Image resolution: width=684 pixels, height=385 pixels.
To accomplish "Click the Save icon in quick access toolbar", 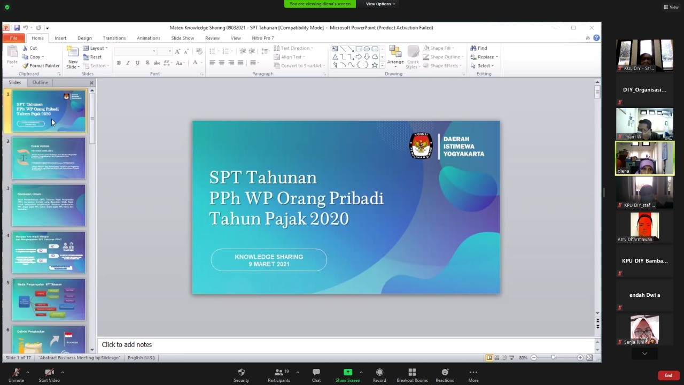I will pyautogui.click(x=17, y=28).
